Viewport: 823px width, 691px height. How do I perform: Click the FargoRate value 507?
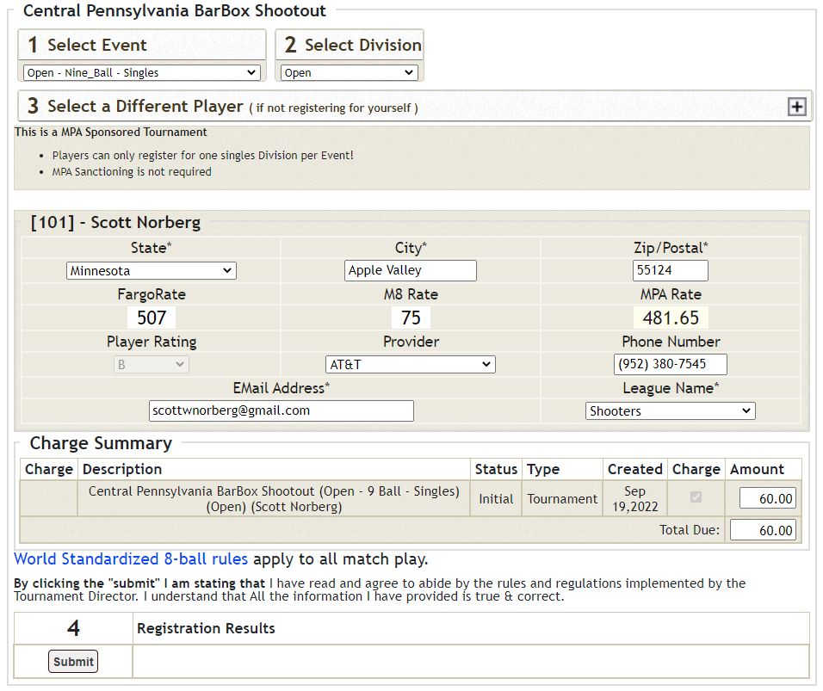tap(152, 318)
